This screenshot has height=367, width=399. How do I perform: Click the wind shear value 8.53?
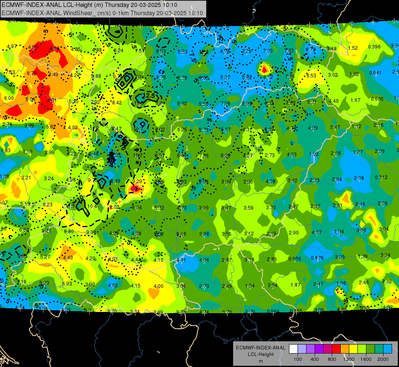point(161,51)
